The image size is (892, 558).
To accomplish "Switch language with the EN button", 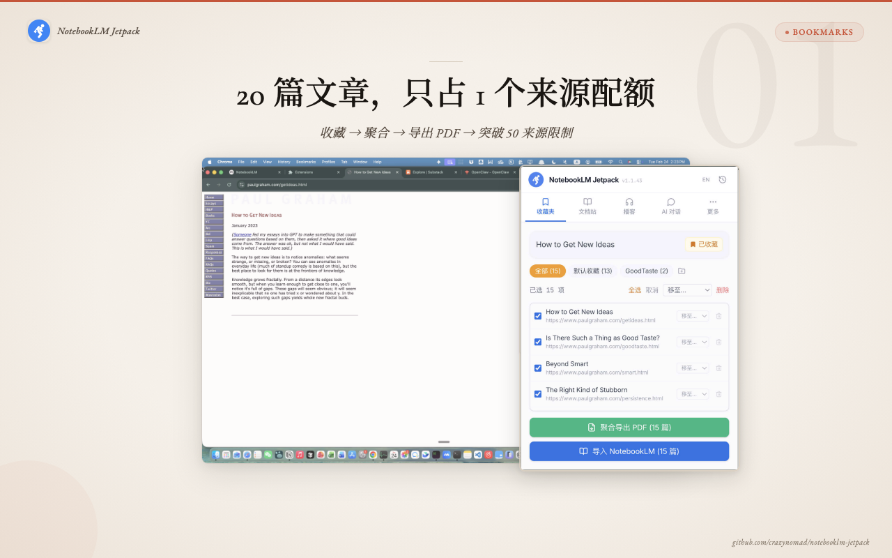I will 706,180.
